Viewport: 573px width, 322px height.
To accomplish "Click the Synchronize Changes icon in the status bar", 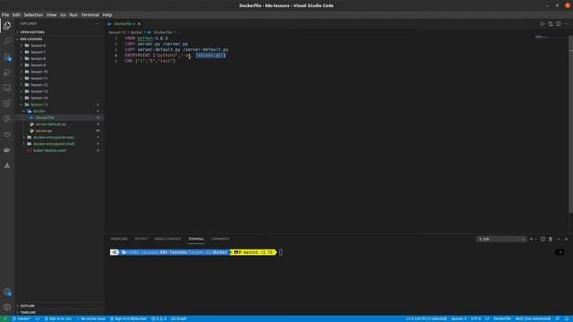I will point(38,318).
